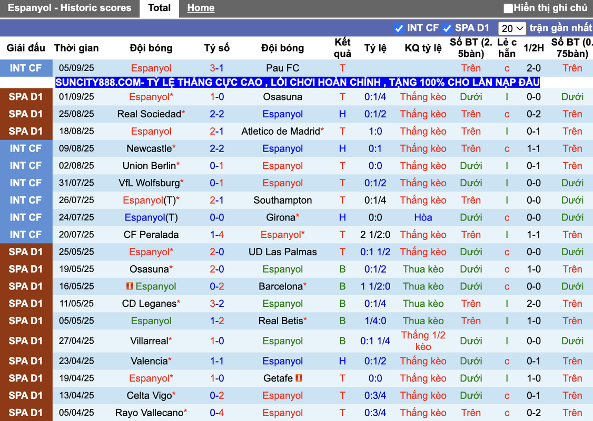The height and width of the screenshot is (421, 593).
Task: Click the 'Thời gian' column header
Action: tap(76, 48)
